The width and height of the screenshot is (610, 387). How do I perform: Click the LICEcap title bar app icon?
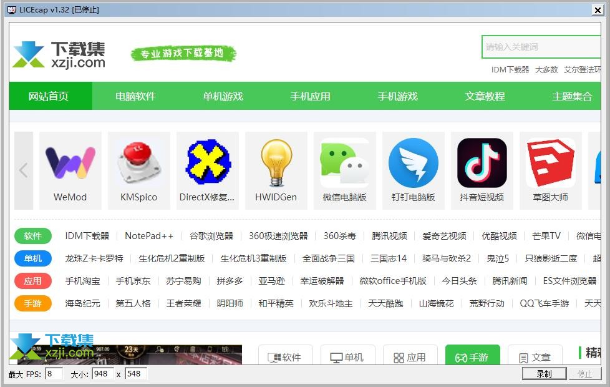[x=12, y=10]
